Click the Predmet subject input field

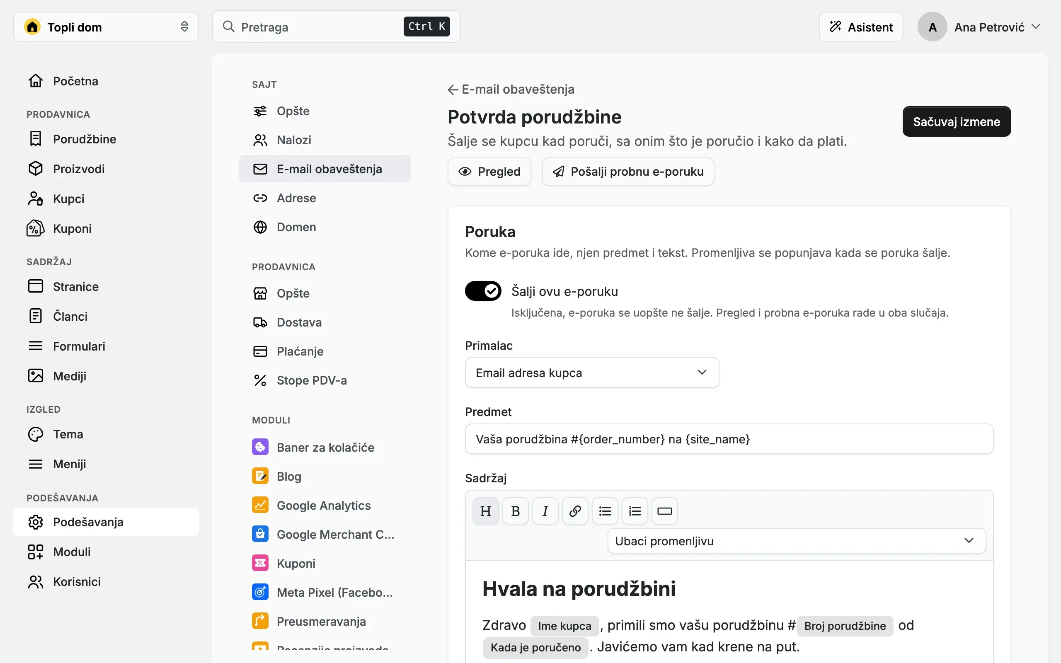(729, 438)
